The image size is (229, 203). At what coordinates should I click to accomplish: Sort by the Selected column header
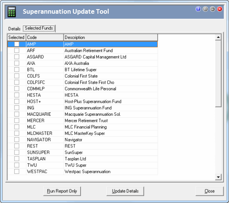coord(16,37)
